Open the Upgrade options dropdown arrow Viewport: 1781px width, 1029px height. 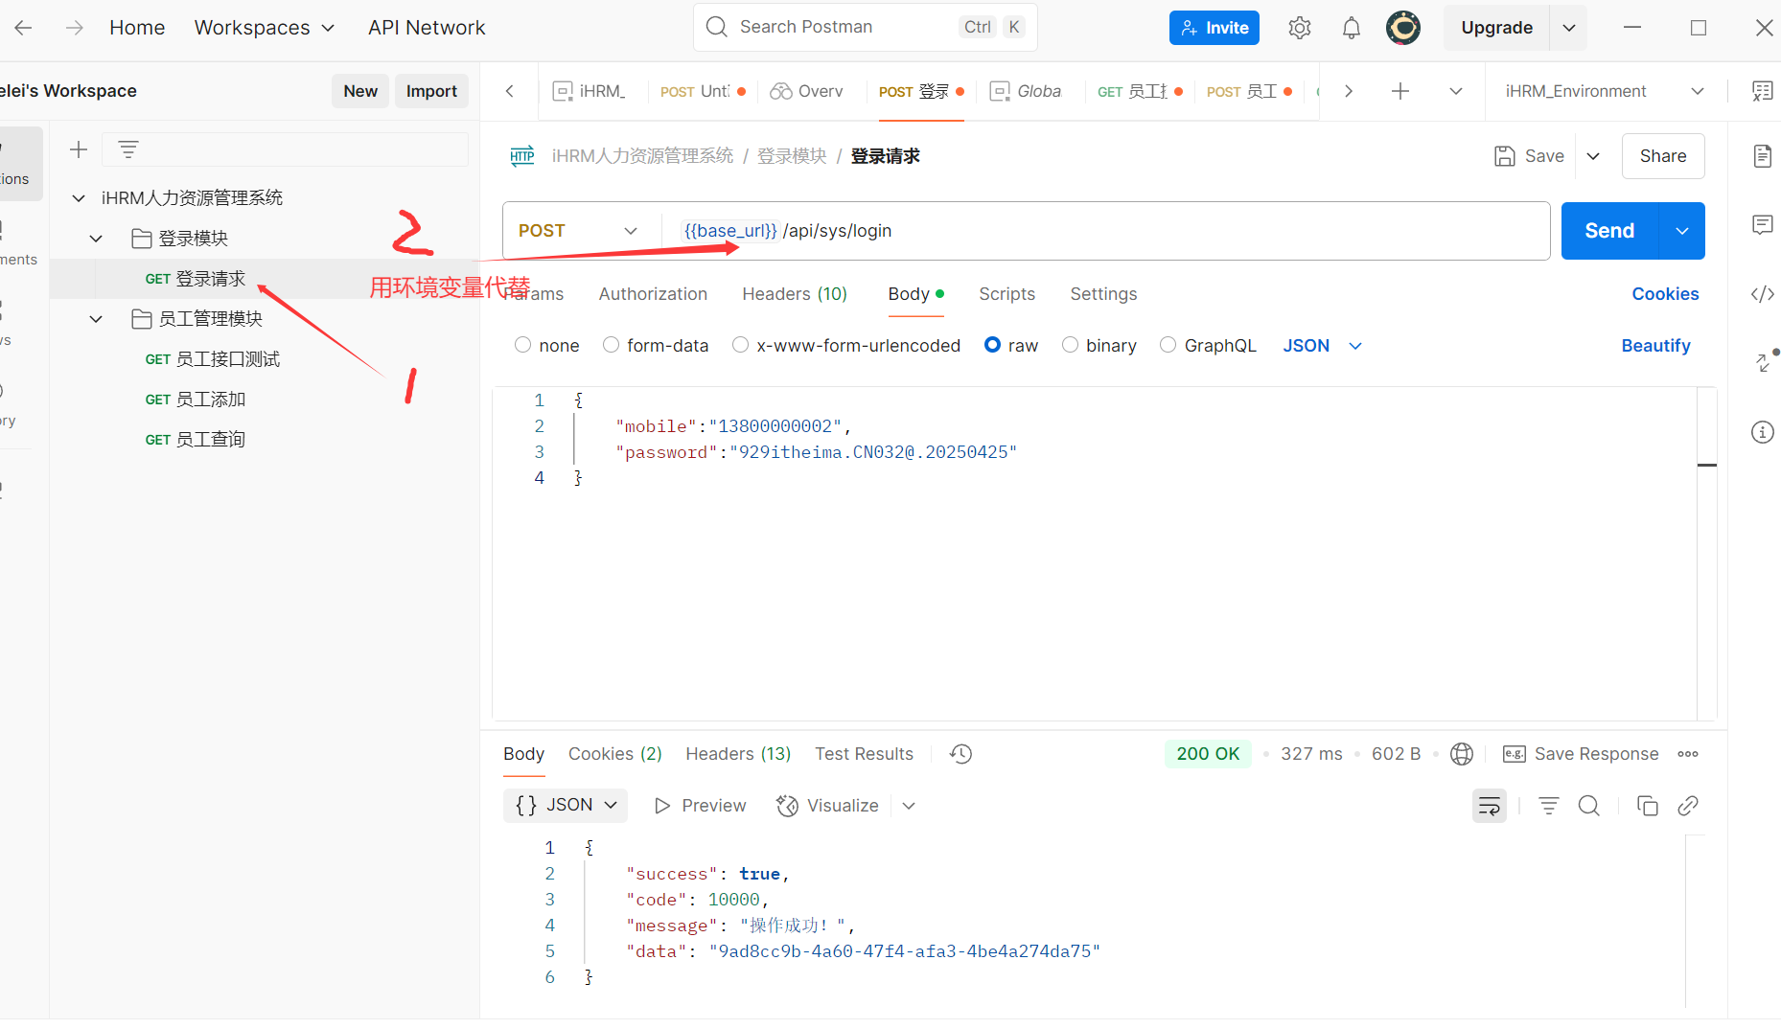(1569, 28)
